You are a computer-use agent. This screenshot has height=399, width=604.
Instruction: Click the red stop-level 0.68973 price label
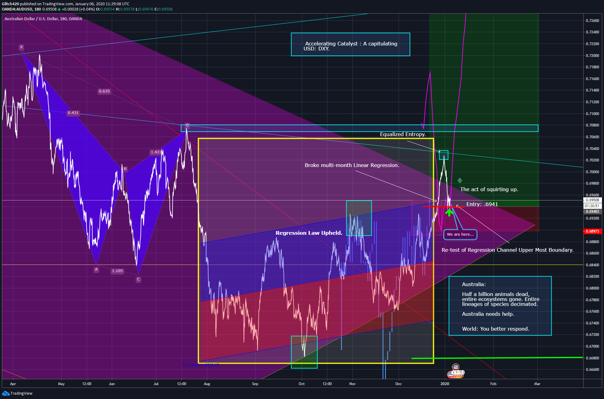pyautogui.click(x=593, y=231)
